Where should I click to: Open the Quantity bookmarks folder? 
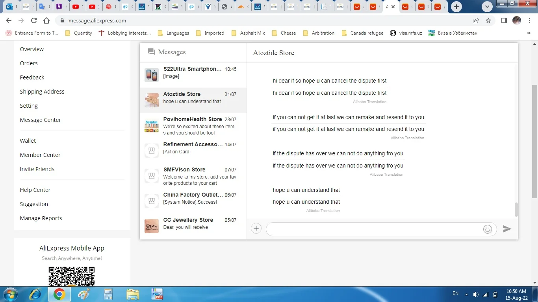(79, 33)
